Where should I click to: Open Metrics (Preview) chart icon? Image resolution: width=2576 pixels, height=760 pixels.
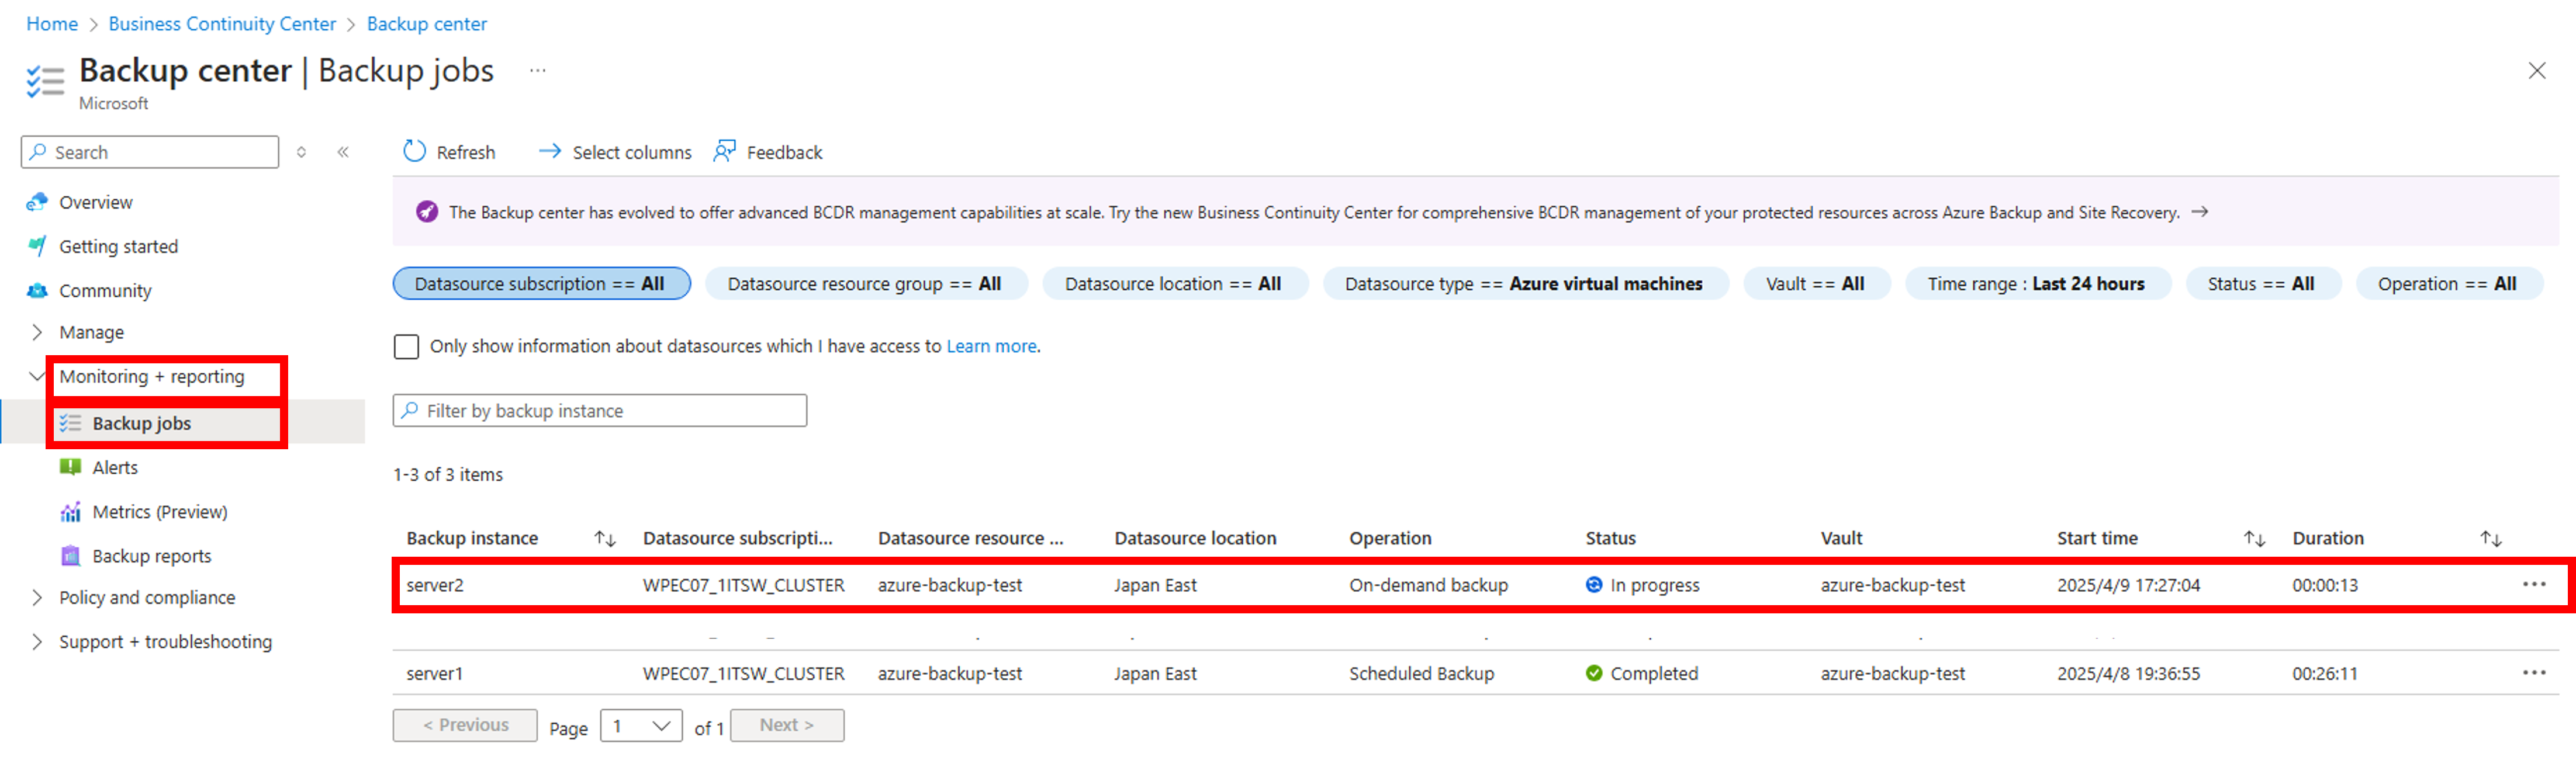pyautogui.click(x=70, y=512)
